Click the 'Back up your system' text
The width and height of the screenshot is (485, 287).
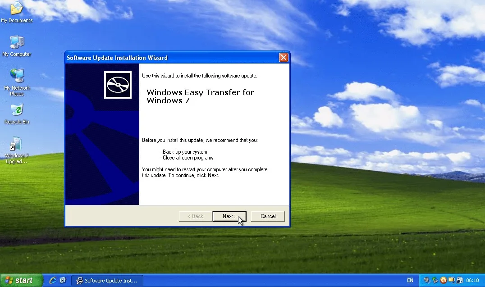(x=185, y=152)
